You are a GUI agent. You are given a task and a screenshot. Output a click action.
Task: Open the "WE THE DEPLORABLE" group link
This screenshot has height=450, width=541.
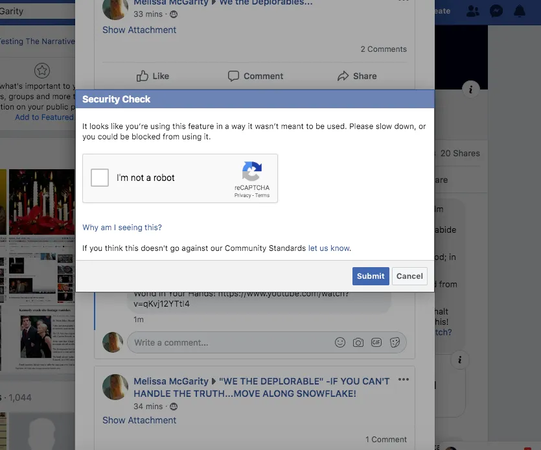coord(262,388)
